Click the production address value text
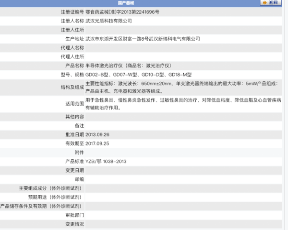Viewport: 288px width, 230px height. coord(143,39)
